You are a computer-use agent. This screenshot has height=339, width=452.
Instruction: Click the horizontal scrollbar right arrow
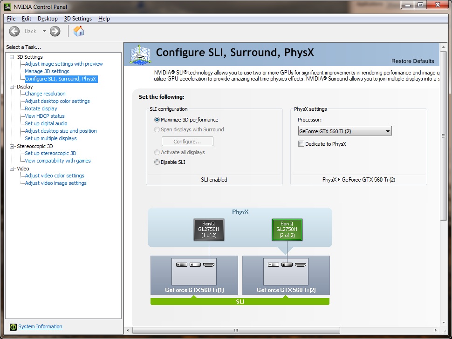coord(435,330)
